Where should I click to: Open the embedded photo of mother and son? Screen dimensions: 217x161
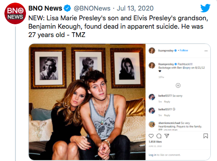click(87, 102)
